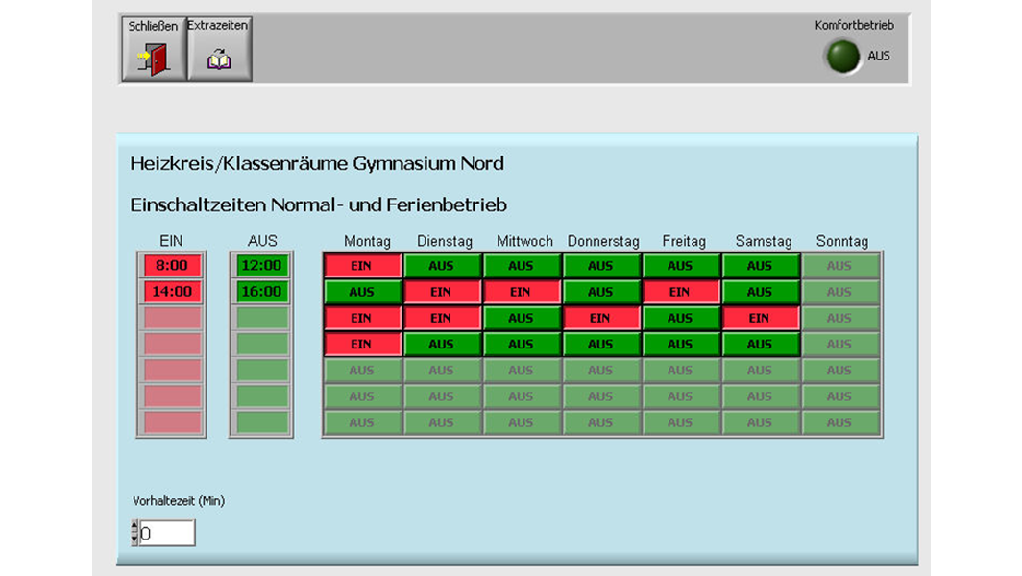
Task: Toggle Samstag third row EIN switch
Action: [760, 318]
